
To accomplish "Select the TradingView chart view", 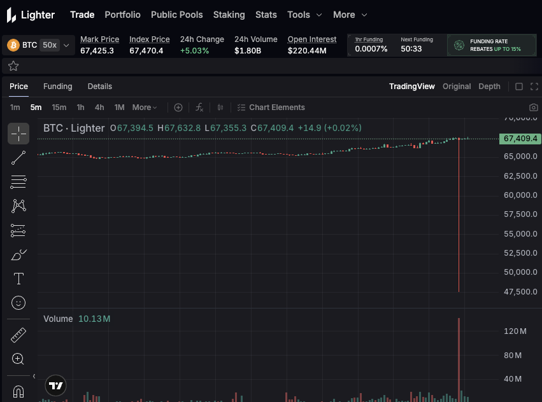I will [x=412, y=87].
